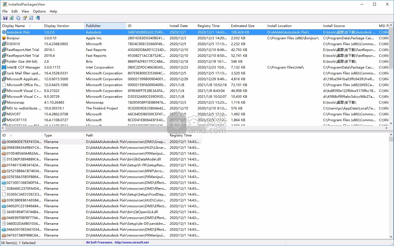394x246 pixels.
Task: Open the Options menu
Action: pos(39,11)
